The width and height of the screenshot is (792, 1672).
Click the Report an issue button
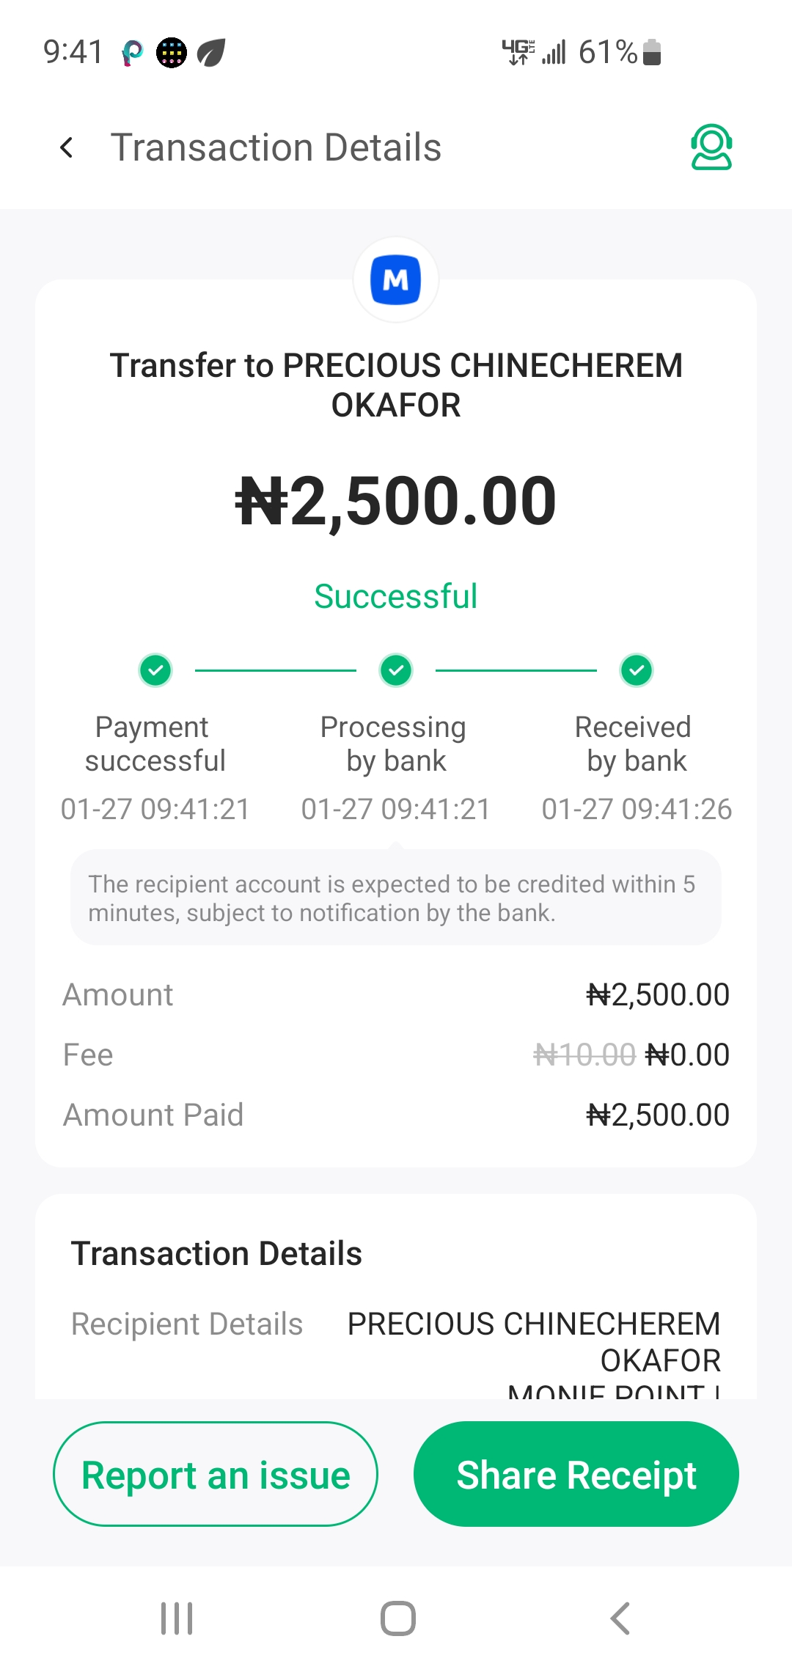216,1475
